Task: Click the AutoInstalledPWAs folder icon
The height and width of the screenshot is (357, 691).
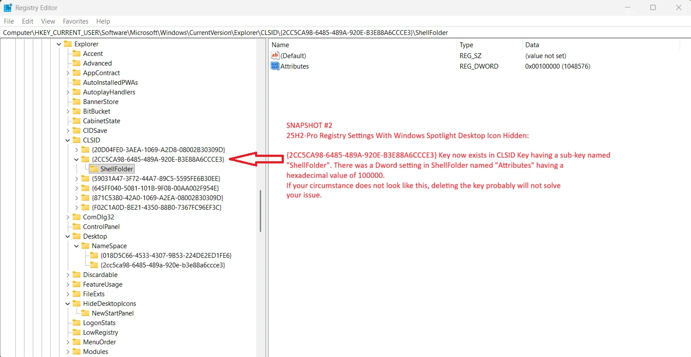Action: pyautogui.click(x=77, y=82)
